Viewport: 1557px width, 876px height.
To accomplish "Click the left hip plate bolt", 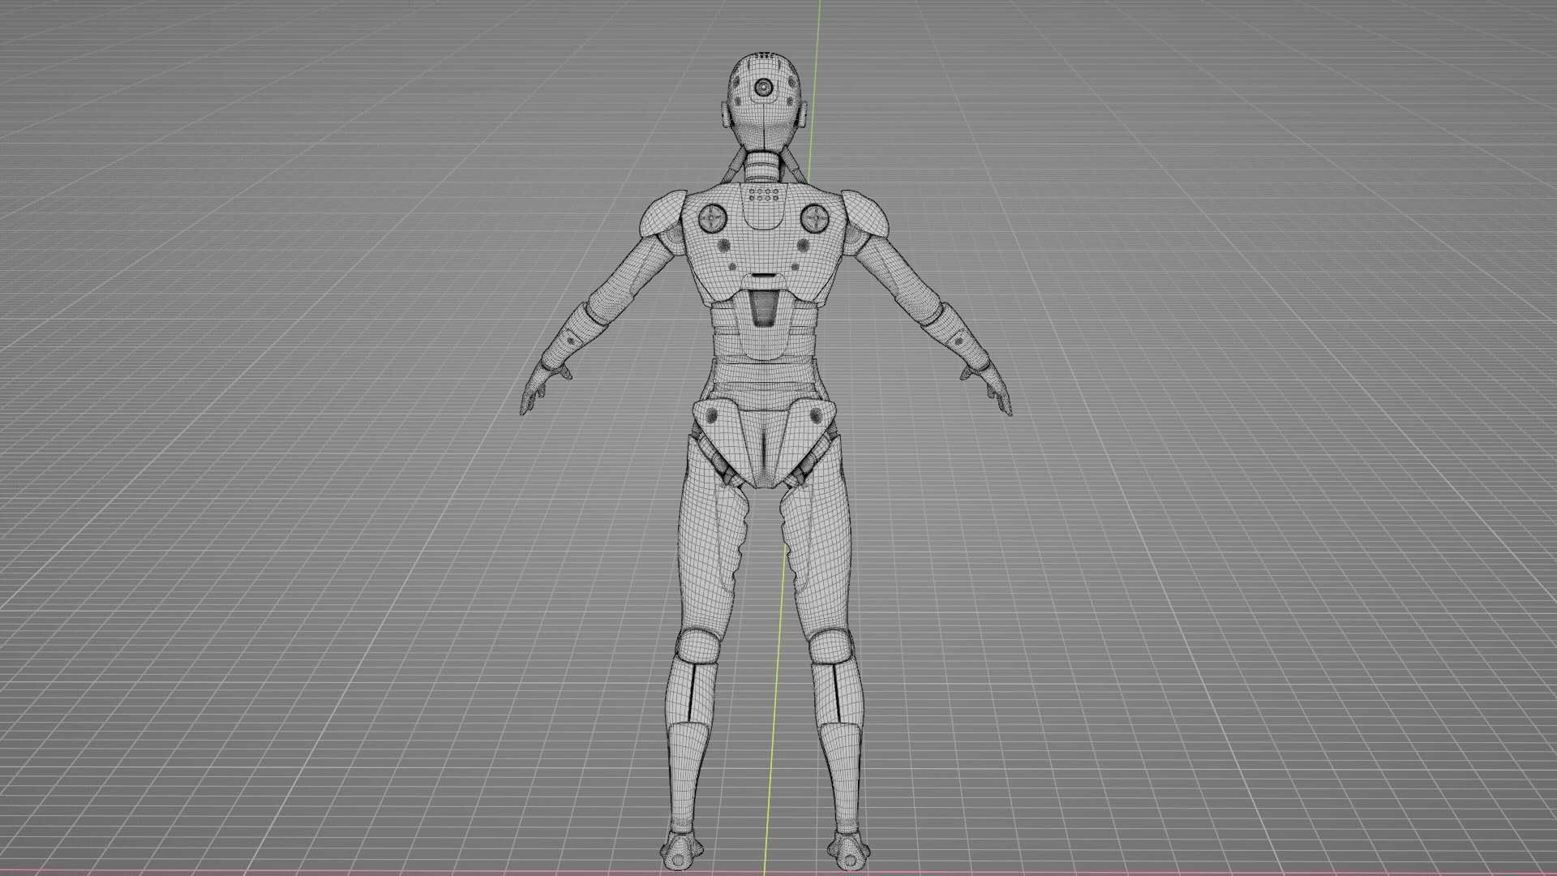I will click(x=713, y=416).
